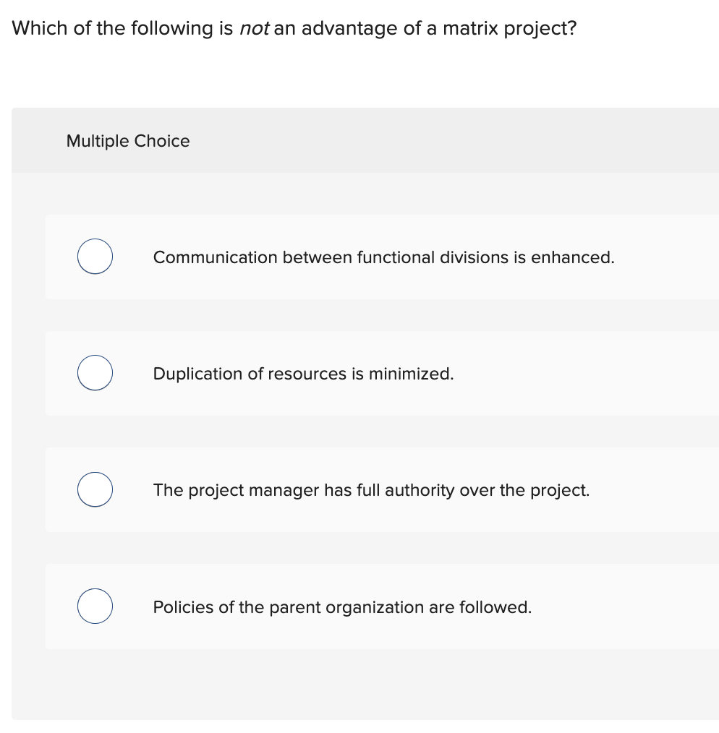
Task: Select the radio button for 'Communication between functional divisions is enhanced'
Action: coord(95,257)
